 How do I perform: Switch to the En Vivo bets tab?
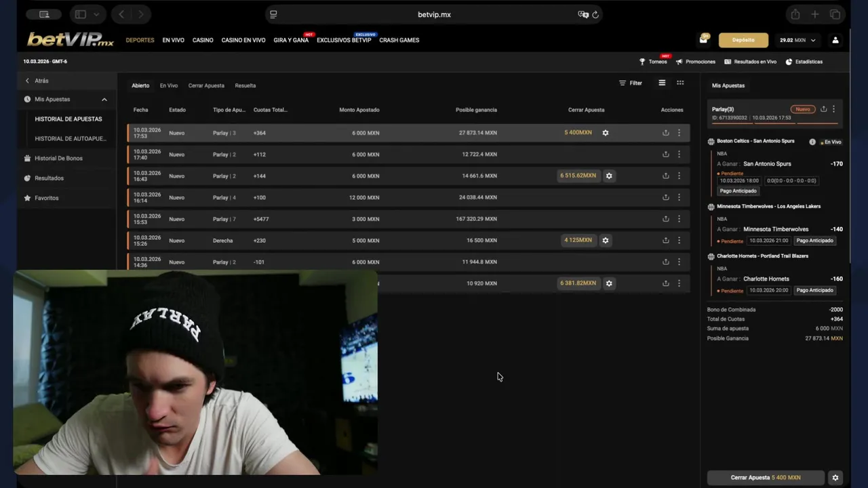pyautogui.click(x=169, y=85)
